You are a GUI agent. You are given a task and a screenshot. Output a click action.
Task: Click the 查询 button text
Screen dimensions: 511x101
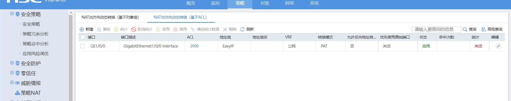tap(473, 29)
